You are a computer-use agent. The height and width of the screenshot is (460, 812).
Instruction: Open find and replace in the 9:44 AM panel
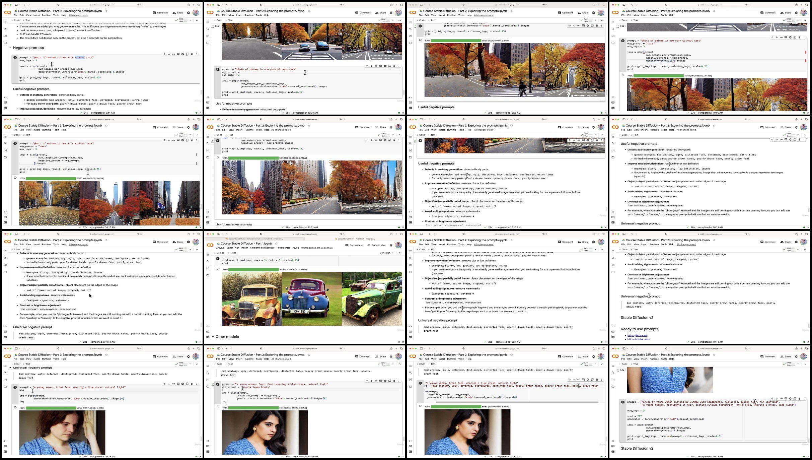coord(5,29)
